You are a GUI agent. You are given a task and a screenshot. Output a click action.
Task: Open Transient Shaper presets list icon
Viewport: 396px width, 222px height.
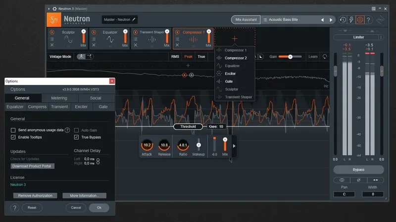(x=135, y=39)
